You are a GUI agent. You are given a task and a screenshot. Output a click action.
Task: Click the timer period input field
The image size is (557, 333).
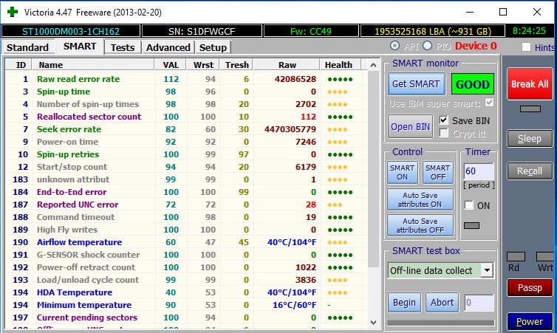point(479,172)
